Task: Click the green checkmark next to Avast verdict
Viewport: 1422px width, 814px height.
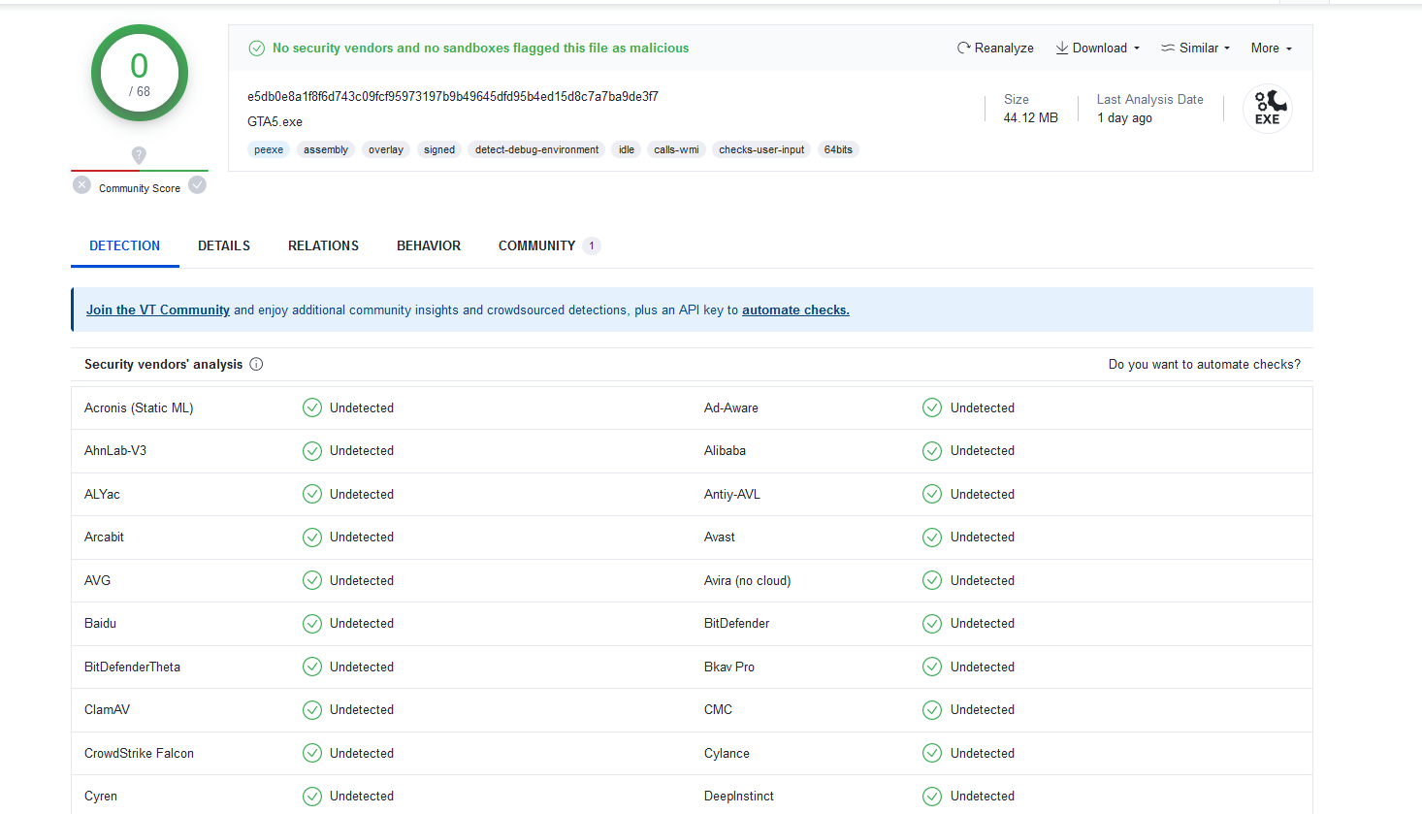Action: click(932, 537)
